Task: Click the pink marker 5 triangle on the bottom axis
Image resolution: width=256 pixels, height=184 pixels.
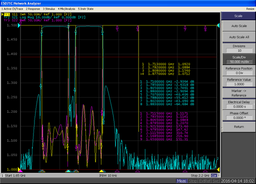Action: (117, 171)
